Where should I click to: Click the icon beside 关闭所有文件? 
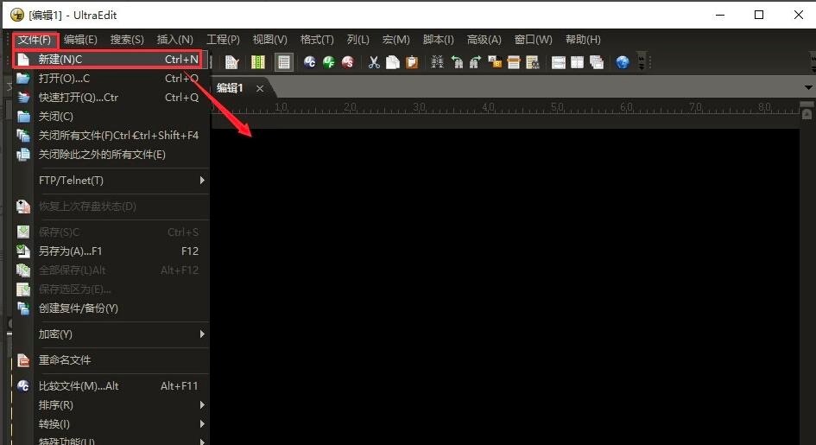(x=23, y=136)
